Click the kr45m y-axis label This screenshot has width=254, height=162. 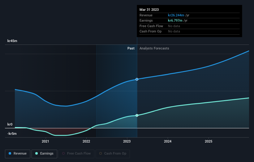pos(12,41)
